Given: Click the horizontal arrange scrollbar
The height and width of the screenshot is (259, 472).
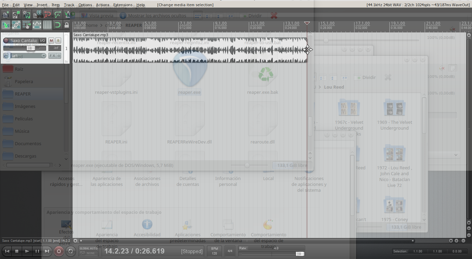Looking at the screenshot, I should (x=246, y=241).
